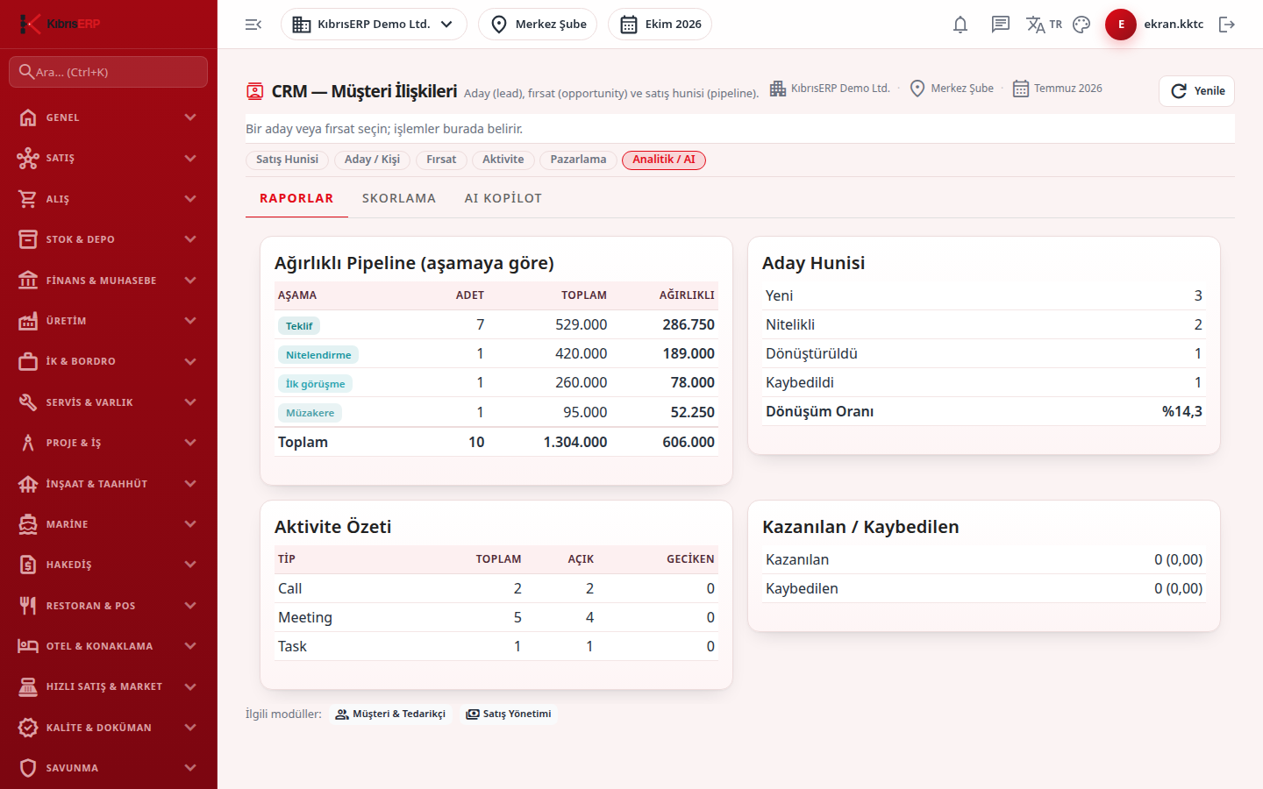Select the Aktivite pill tab

click(x=503, y=160)
